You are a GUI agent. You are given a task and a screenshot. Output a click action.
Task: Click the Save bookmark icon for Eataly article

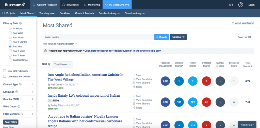(x=134, y=96)
